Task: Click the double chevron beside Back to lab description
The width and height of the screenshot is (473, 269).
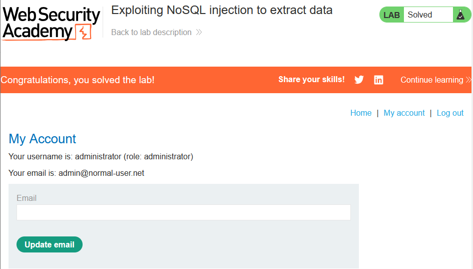Action: pyautogui.click(x=199, y=32)
